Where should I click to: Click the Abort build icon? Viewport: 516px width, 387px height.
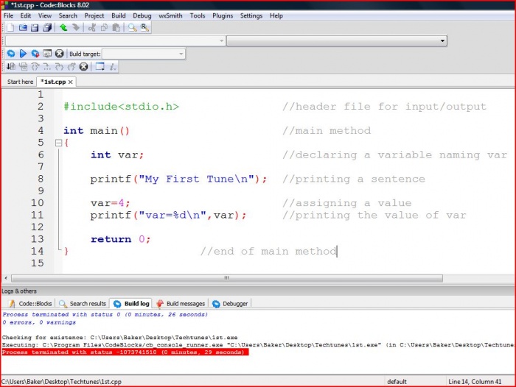coord(59,54)
